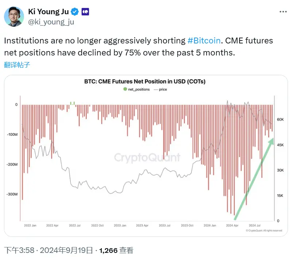The width and height of the screenshot is (296, 258).
Task: Click the Ki Young Ju display name
Action: coord(49,11)
